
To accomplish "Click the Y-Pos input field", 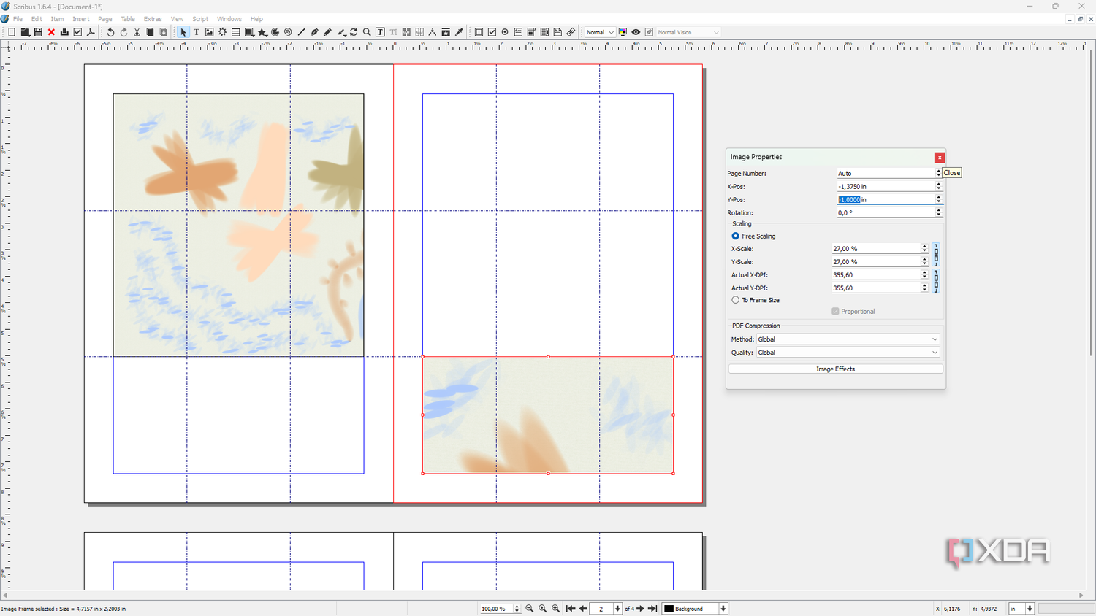I will coord(885,199).
